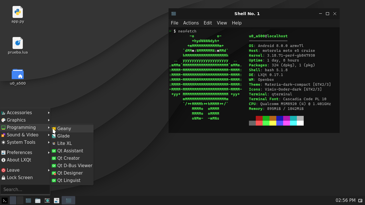Open Qt Linguist translation tool
Image resolution: width=365 pixels, height=205 pixels.
point(69,180)
